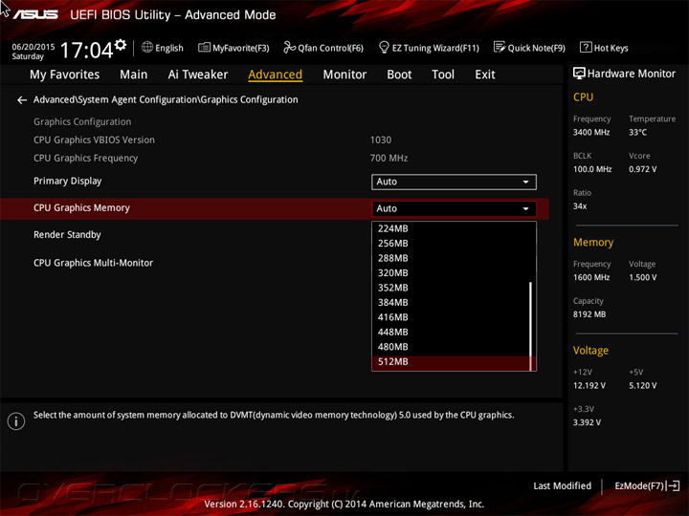This screenshot has height=516, width=689.
Task: Go to the Monitor tab
Action: [x=344, y=75]
